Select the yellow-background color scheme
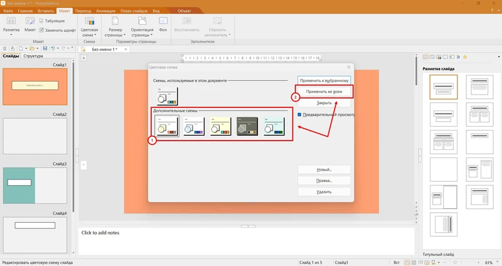This screenshot has height=266, width=502. coord(221,126)
